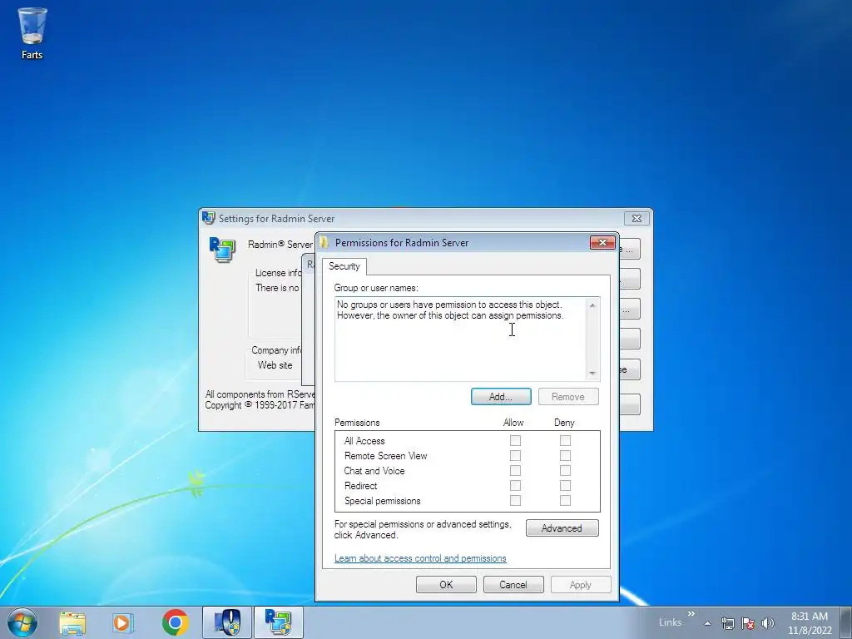Open the Recycle Bin icon labeled Farts
Screen dimensions: 852x639
[32, 33]
